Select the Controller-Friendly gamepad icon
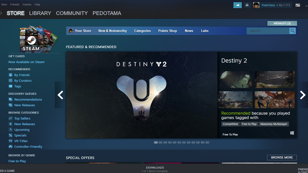Image resolution: width=308 pixels, height=173 pixels. pos(10,146)
